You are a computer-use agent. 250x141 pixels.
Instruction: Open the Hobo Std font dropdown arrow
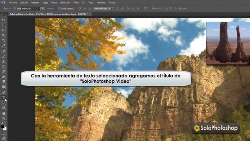(42, 9)
